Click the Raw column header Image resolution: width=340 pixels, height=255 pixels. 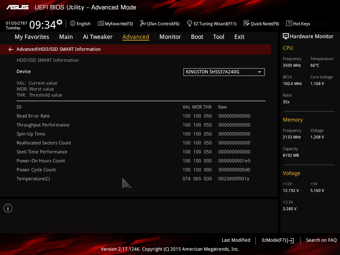pos(222,107)
